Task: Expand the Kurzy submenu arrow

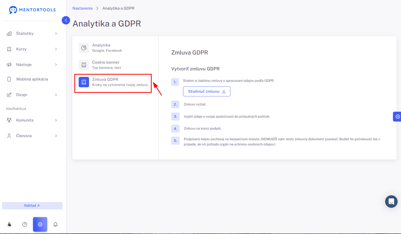Action: [x=56, y=49]
